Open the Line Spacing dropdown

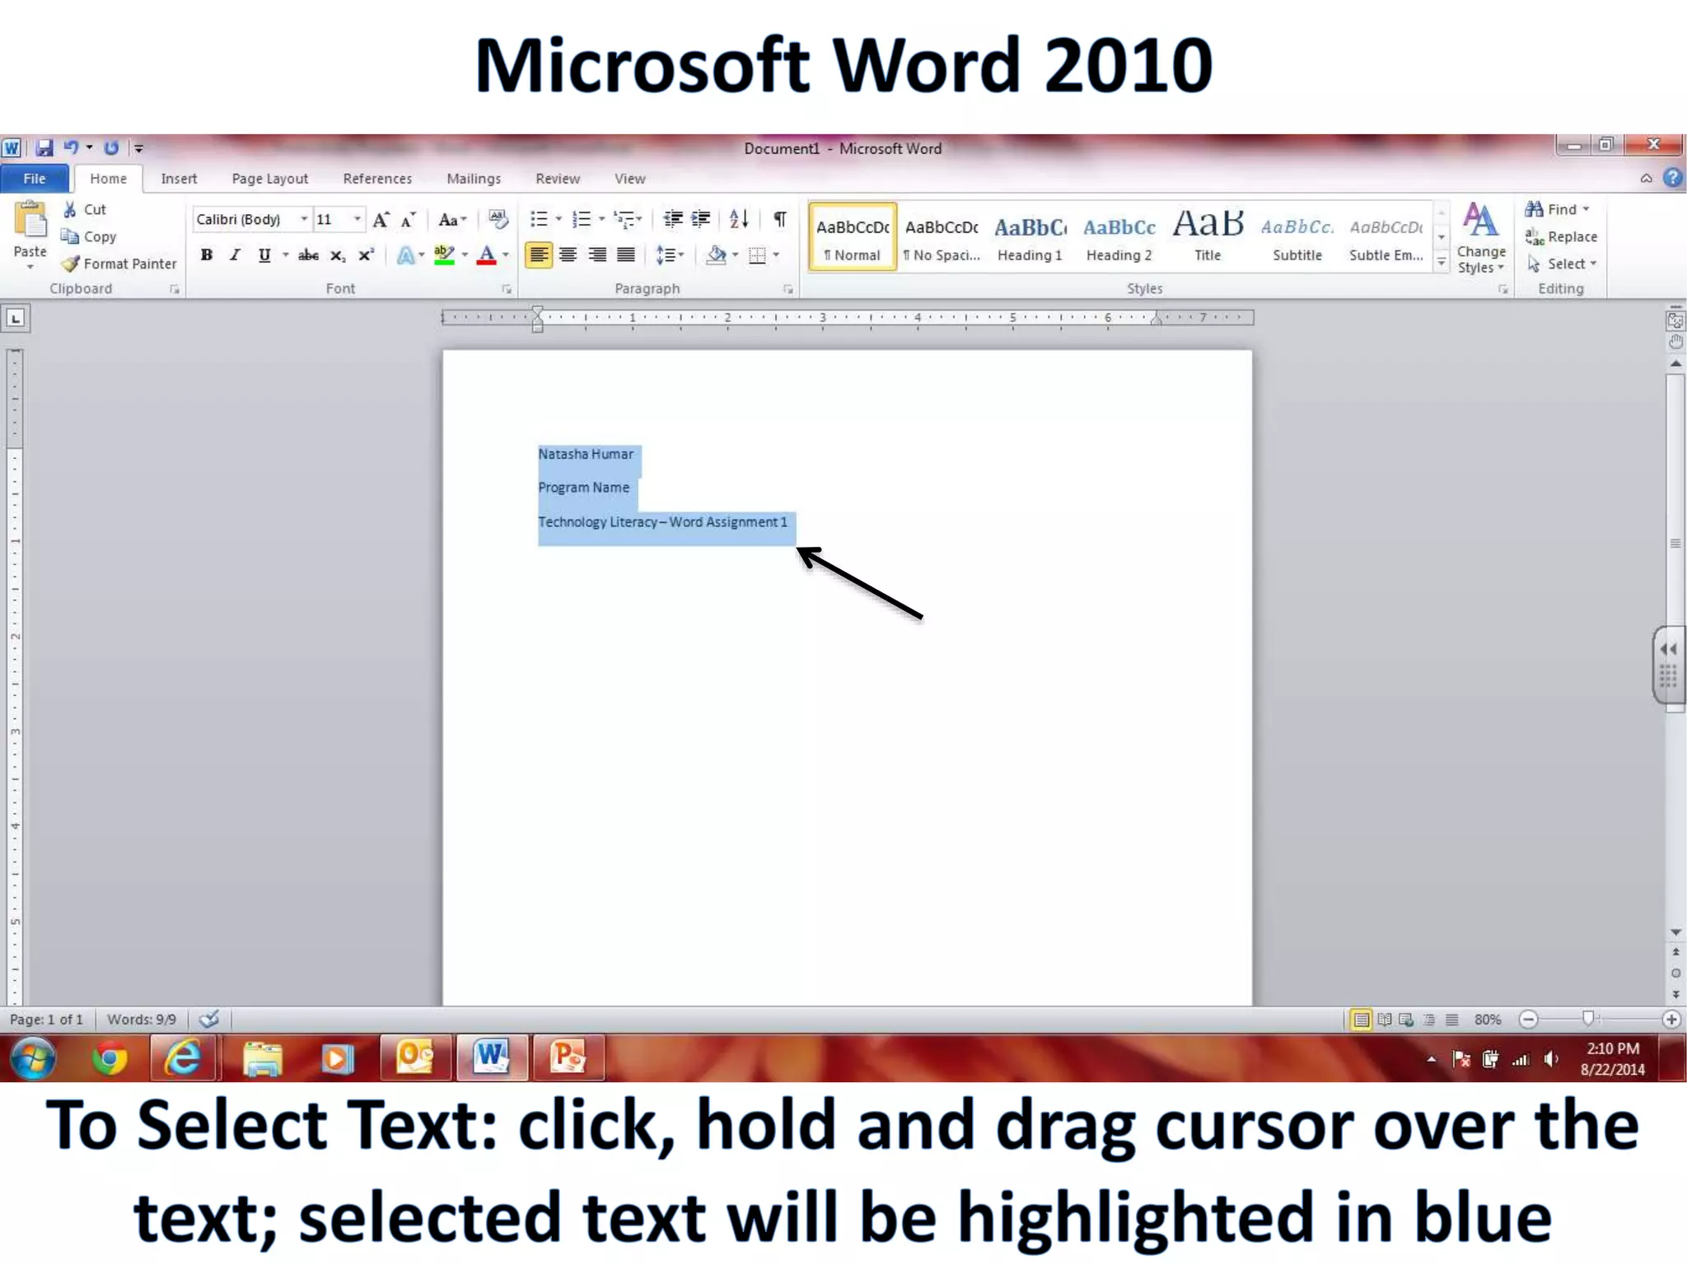(670, 255)
